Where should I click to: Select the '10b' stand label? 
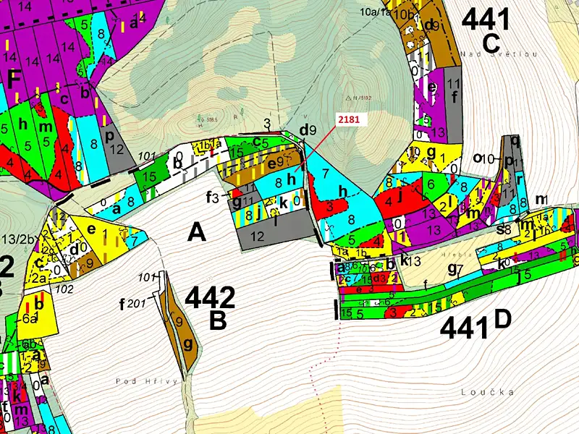404,14
